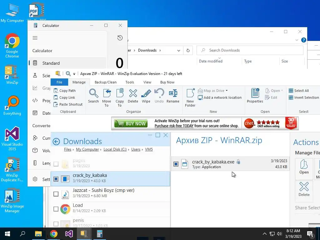320x240 pixels.
Task: Toggle checkbox for crack_by_kabaka in Downloads
Action: (56, 179)
